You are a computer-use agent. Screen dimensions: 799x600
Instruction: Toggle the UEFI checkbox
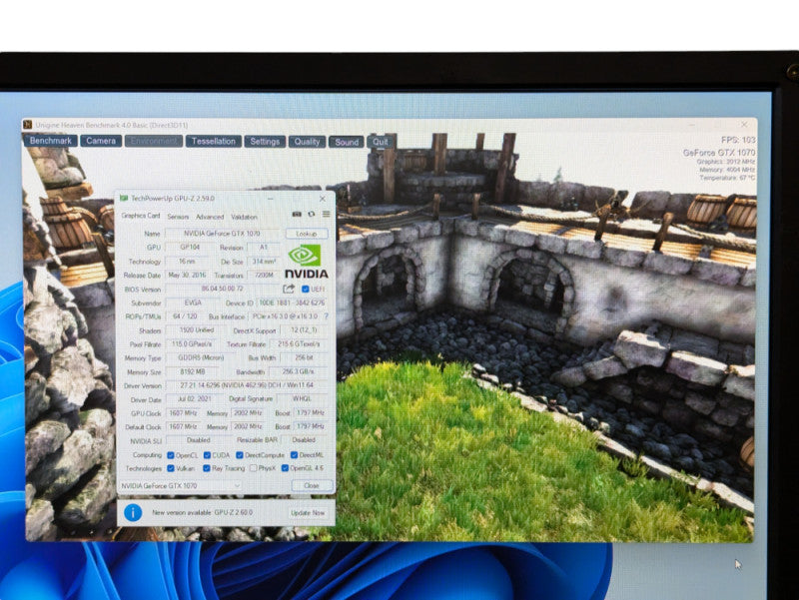tap(306, 289)
